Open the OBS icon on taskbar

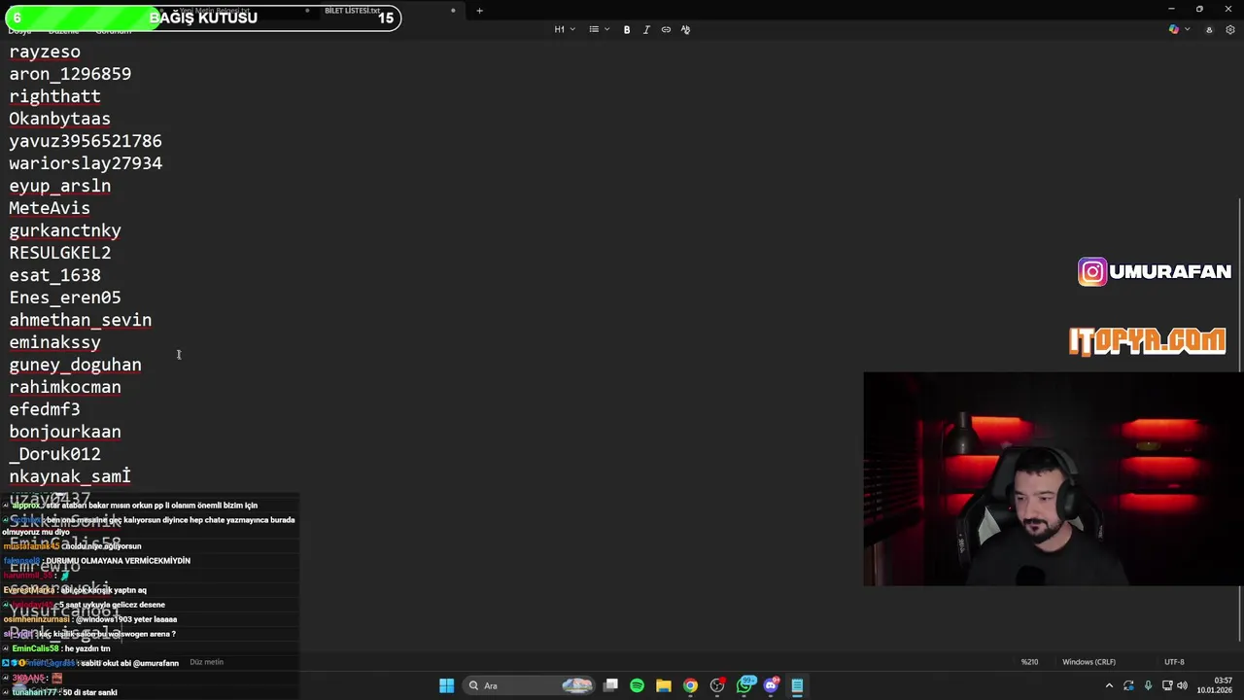717,685
